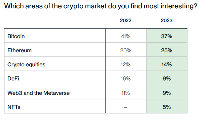Select the 2022 column header
The image size is (201, 126).
click(126, 20)
